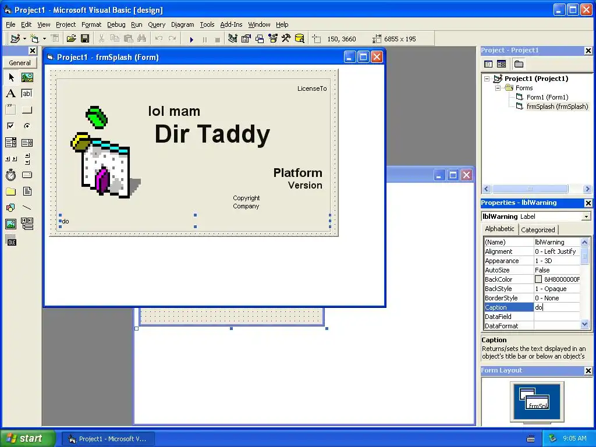596x447 pixels.
Task: Open the Data View Window icon
Action: 300,39
